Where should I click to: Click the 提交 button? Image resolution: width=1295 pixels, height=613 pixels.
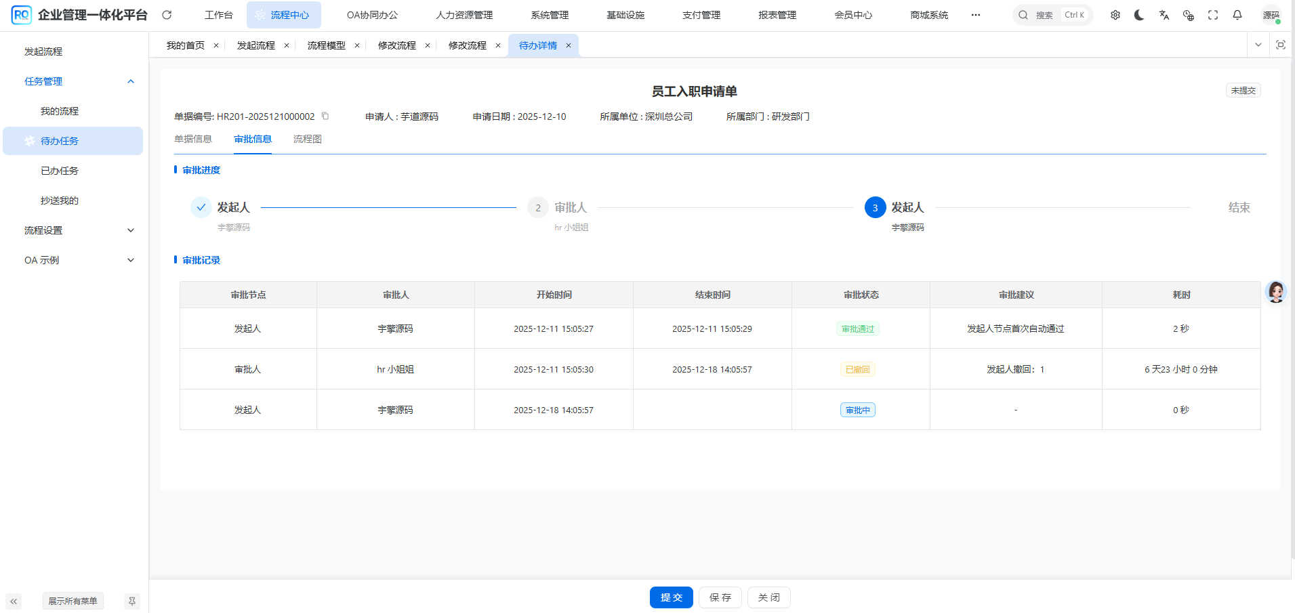[671, 597]
